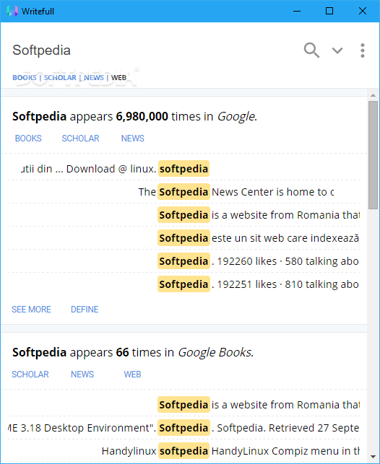
Task: Click the DEFINE button
Action: point(85,310)
